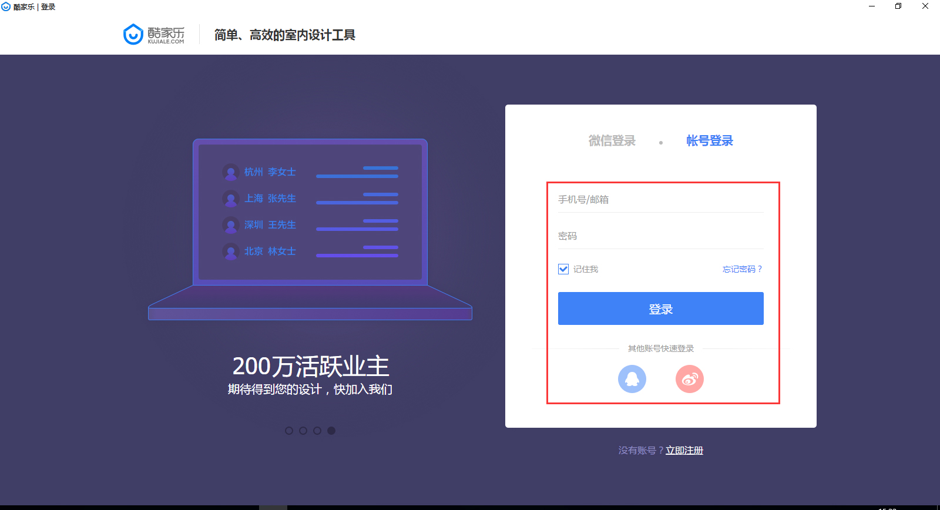The image size is (940, 510).
Task: Open the 忘记密码? link
Action: tap(742, 269)
